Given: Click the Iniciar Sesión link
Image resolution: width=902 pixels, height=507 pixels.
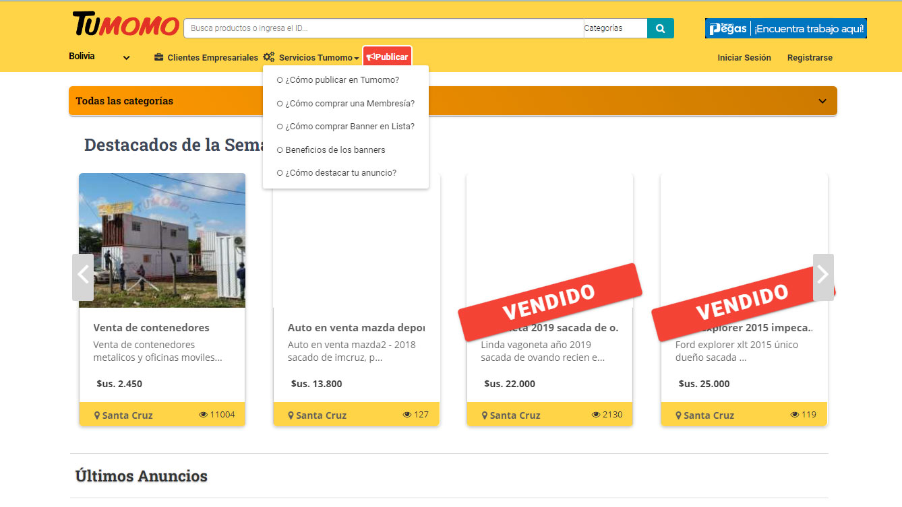Looking at the screenshot, I should (744, 58).
